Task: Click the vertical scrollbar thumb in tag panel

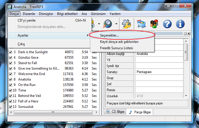Action: [186, 52]
